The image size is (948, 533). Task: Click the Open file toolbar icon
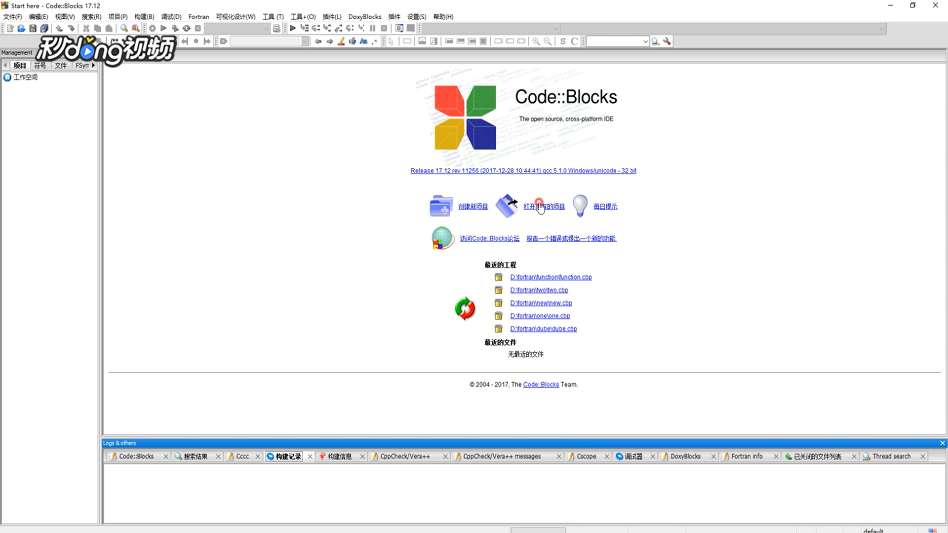pos(21,28)
